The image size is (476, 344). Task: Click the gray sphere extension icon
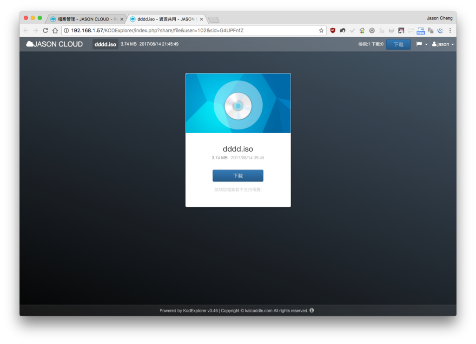coord(391,30)
